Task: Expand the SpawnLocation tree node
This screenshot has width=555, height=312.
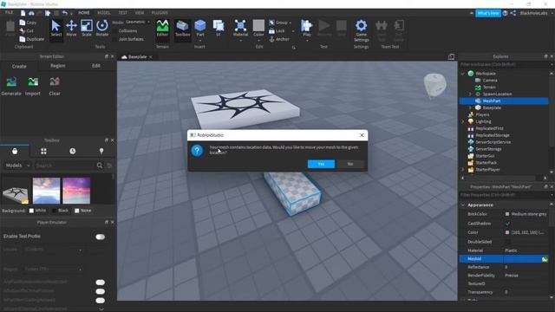Action: tap(470, 94)
